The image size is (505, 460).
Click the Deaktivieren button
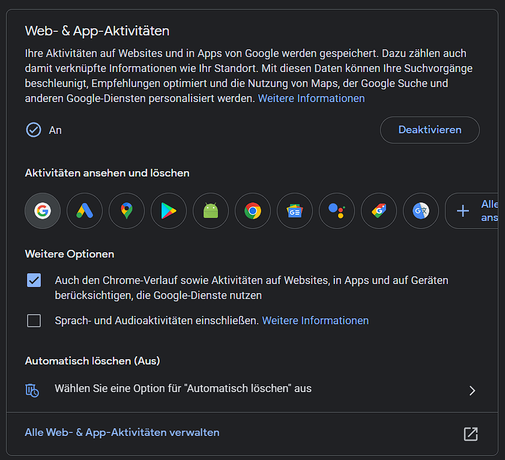click(x=429, y=130)
